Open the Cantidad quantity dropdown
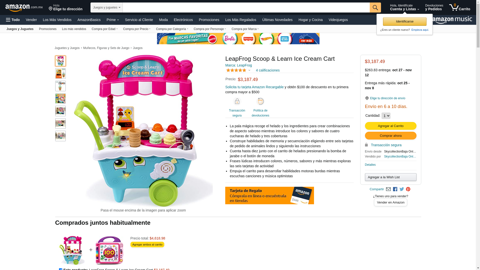This screenshot has width=480, height=270. 386,116
